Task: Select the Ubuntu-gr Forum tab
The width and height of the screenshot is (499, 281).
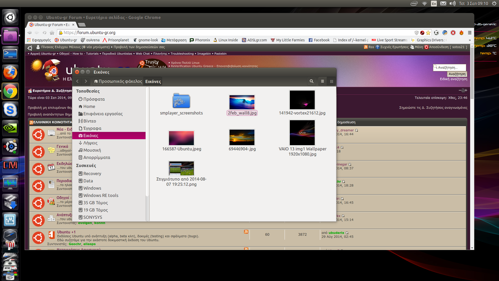Action: 52,25
